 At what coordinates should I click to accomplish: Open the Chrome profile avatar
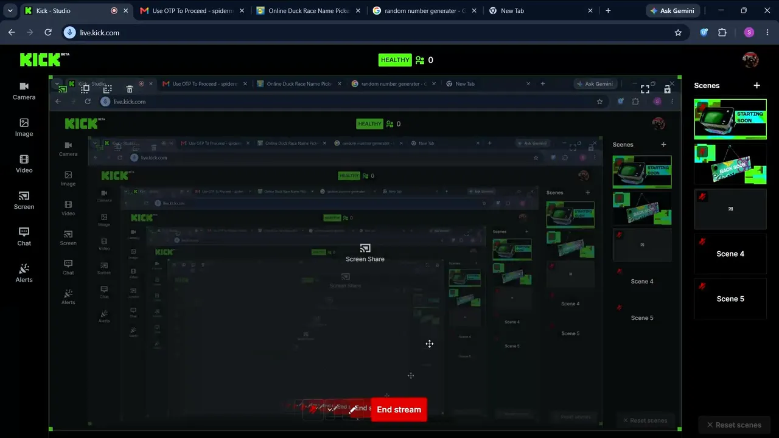click(749, 33)
